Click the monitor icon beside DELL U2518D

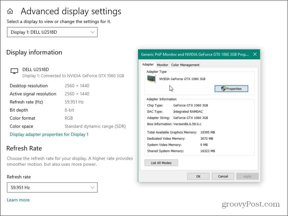pyautogui.click(x=14, y=71)
